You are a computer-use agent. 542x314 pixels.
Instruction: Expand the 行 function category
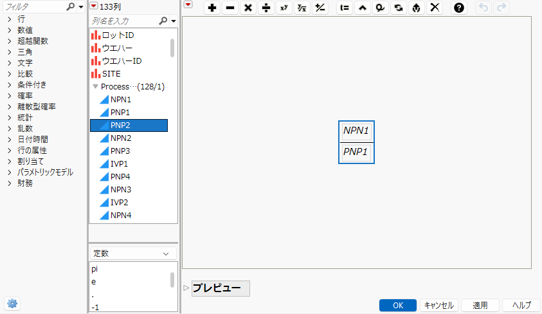pyautogui.click(x=10, y=19)
